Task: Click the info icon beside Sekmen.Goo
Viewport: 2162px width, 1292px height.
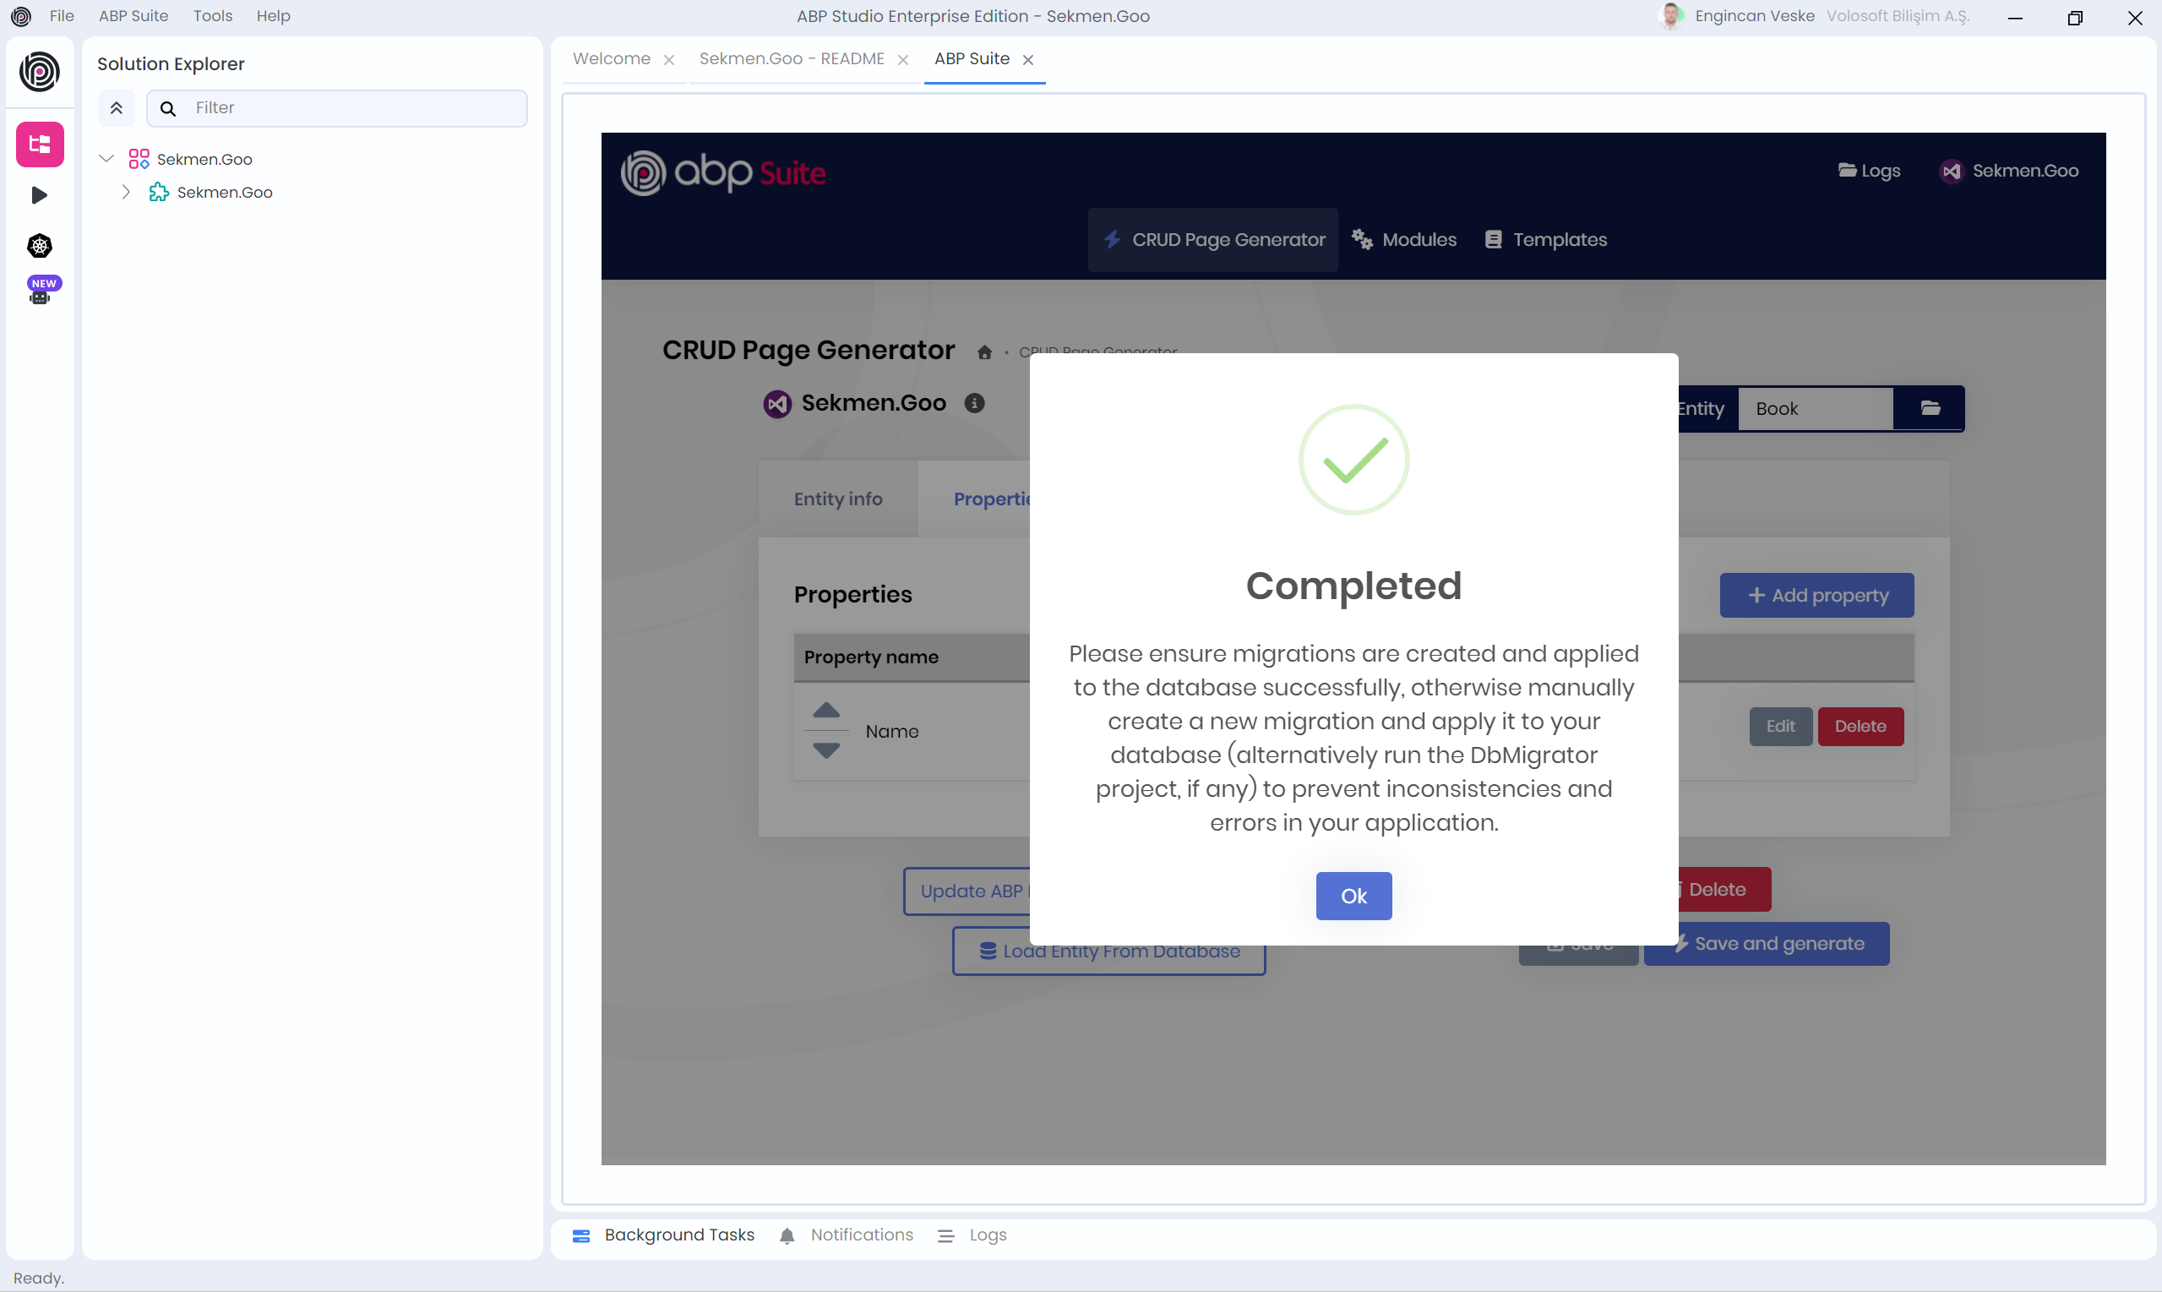Action: [x=974, y=403]
